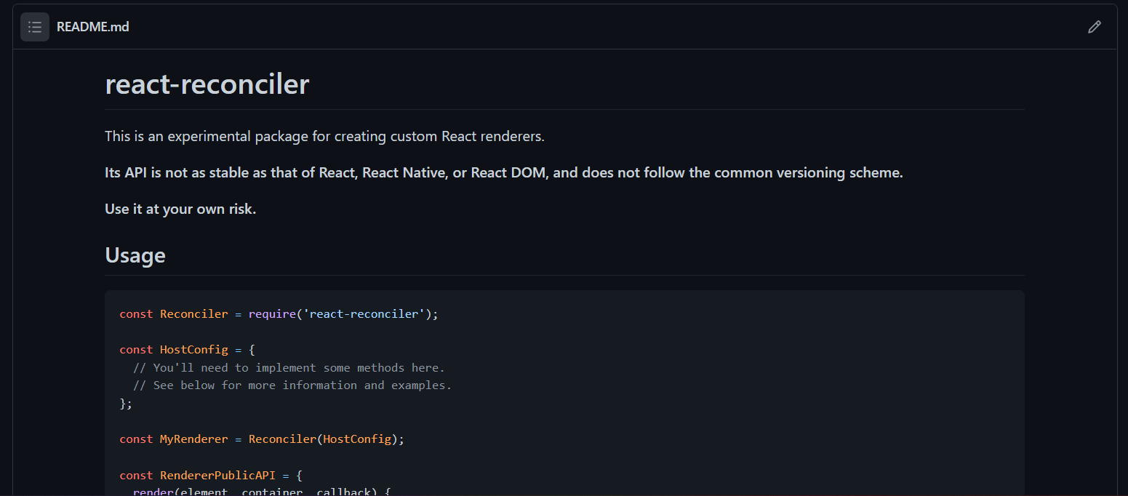Image resolution: width=1128 pixels, height=496 pixels.
Task: Click the pencil edit file icon
Action: [1094, 27]
